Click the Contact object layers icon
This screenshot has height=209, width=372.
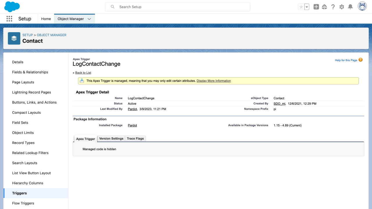(14, 38)
